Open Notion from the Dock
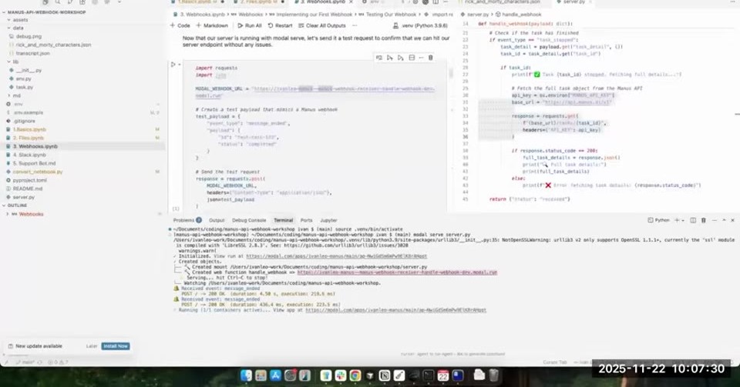The width and height of the screenshot is (740, 387). click(384, 375)
